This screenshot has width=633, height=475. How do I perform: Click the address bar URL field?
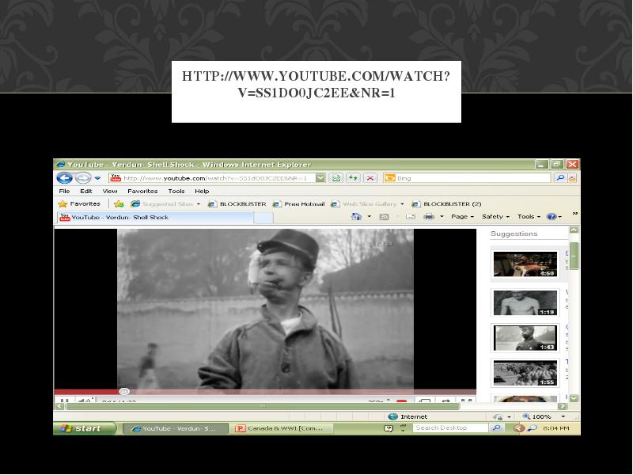pos(212,178)
